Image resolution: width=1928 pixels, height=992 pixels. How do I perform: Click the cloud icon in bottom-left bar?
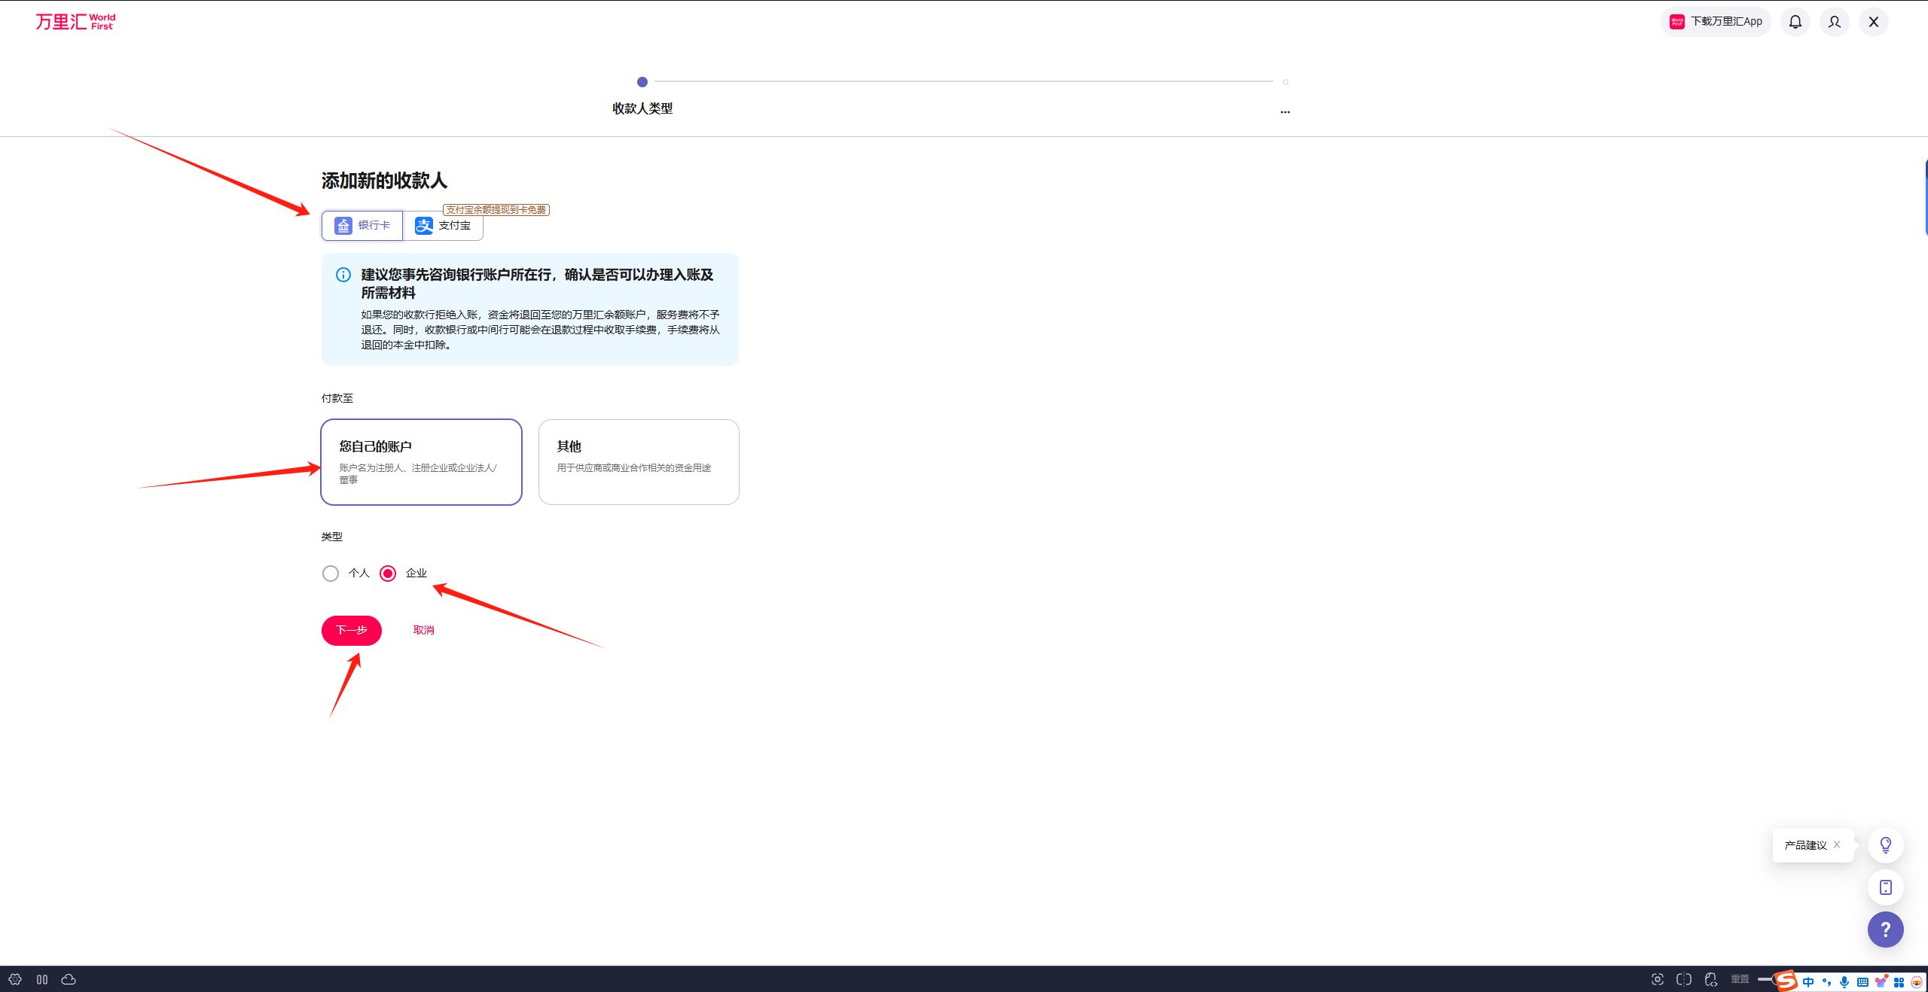tap(69, 979)
